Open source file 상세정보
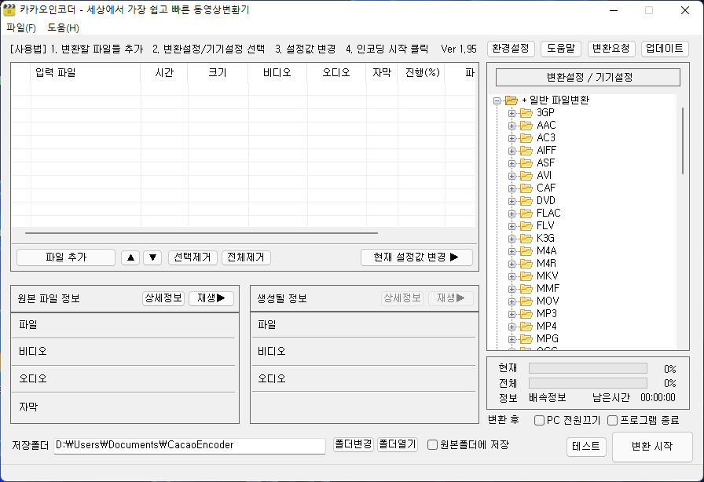Viewport: 704px width, 482px height. pyautogui.click(x=163, y=298)
